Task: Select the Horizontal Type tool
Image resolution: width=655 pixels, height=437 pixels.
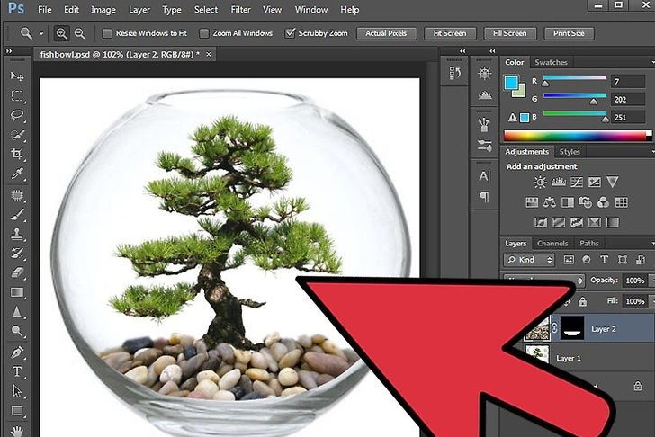Action: pos(17,371)
